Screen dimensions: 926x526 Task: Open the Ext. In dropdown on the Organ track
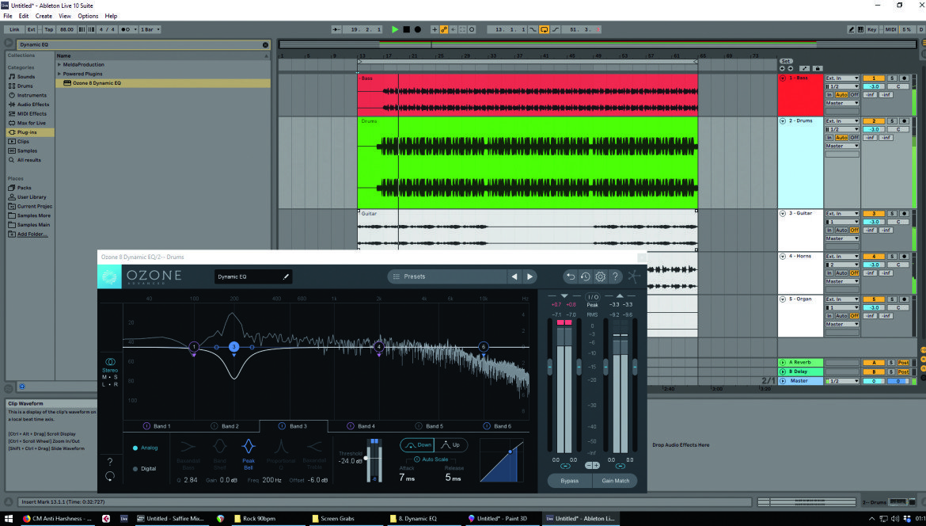click(x=842, y=299)
